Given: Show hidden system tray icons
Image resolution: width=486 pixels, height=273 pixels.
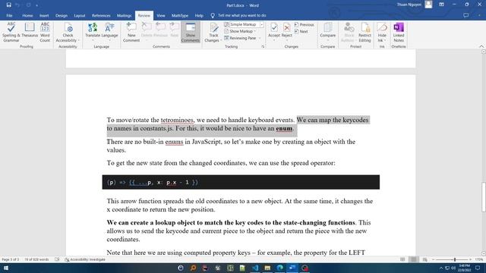Looking at the screenshot, I should [x=440, y=268].
